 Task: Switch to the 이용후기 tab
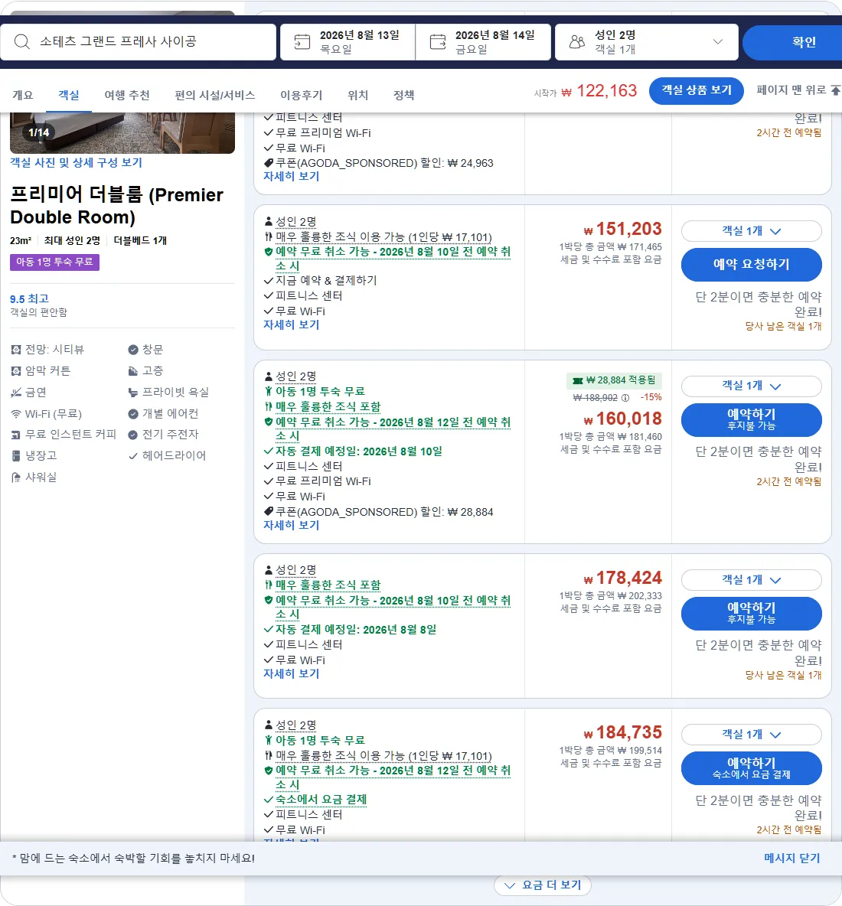pos(301,95)
